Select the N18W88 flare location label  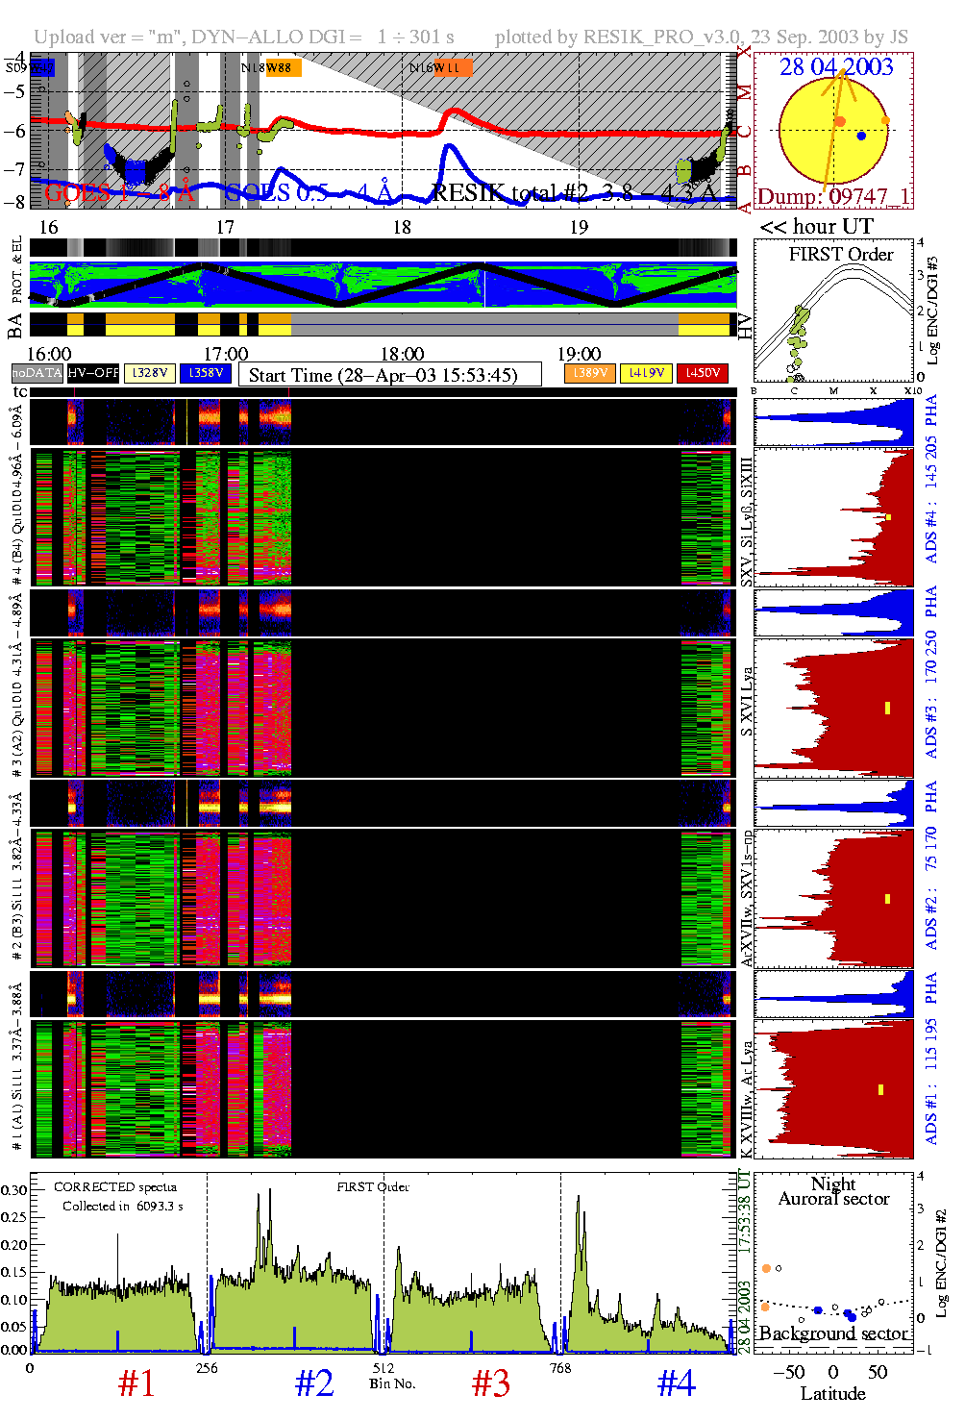[270, 68]
